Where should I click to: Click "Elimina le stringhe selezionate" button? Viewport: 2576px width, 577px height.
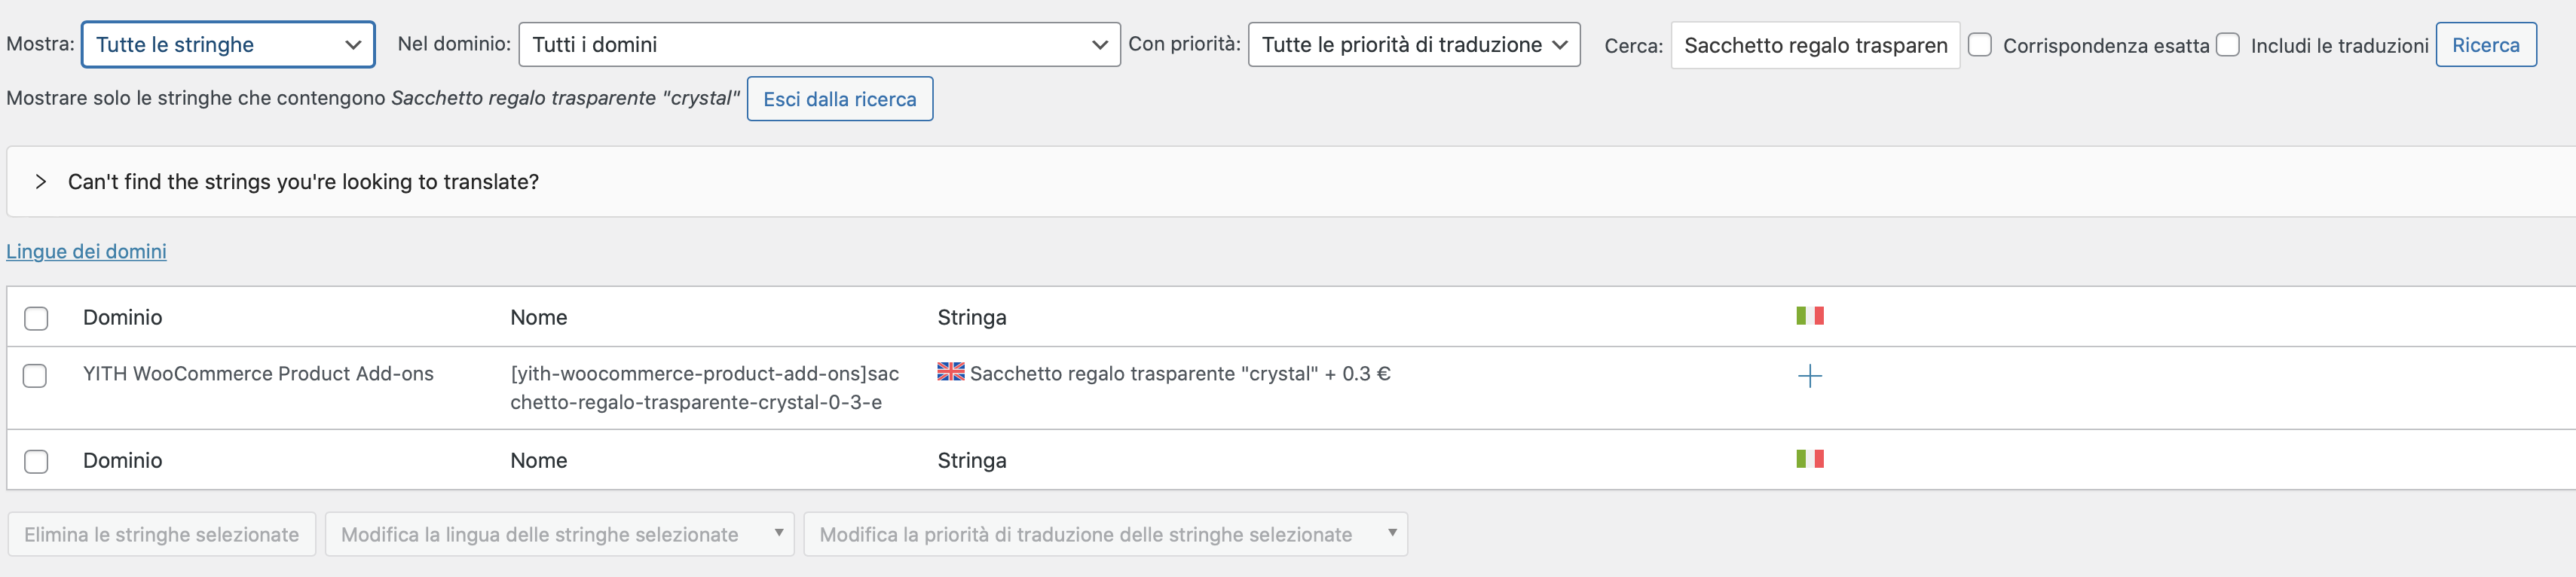(x=162, y=534)
